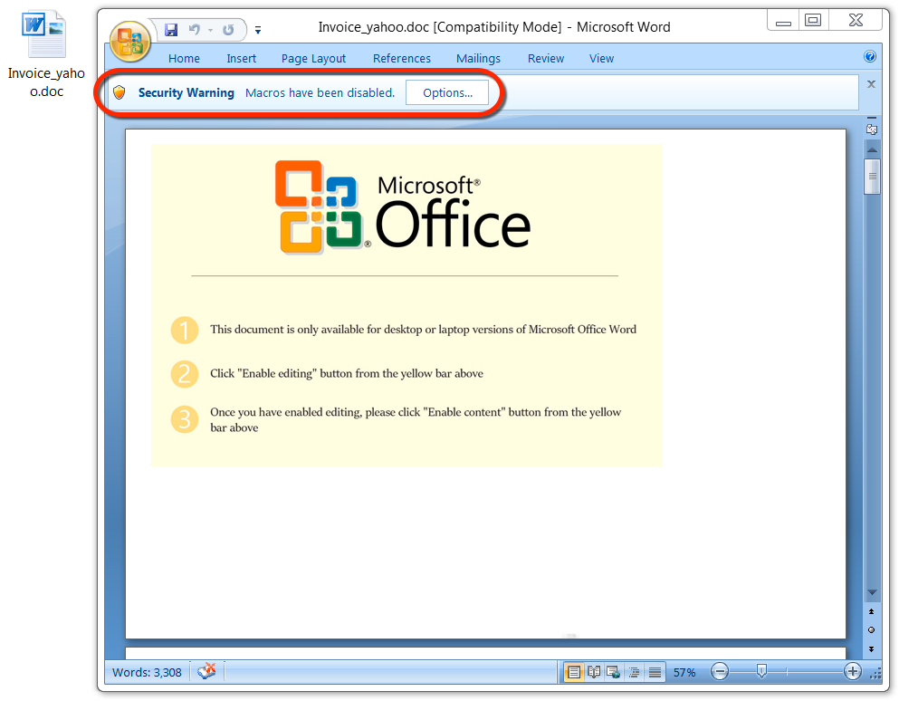Switch to Full Screen Reading view

click(594, 672)
